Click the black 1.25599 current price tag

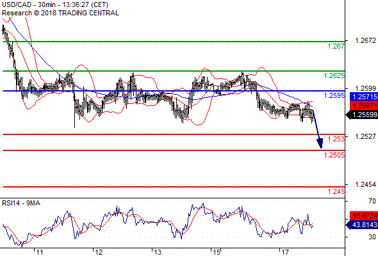(x=362, y=115)
